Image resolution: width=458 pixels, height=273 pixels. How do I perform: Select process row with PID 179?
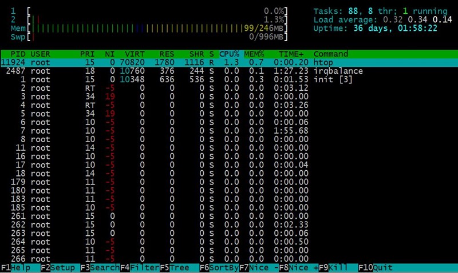229,182
